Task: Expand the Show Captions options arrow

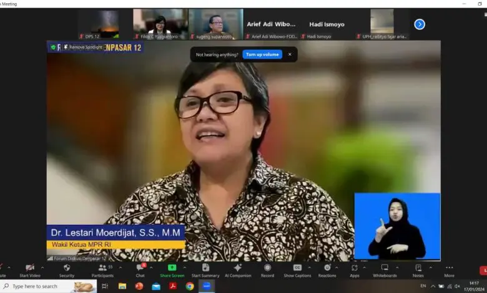Action: (x=309, y=267)
